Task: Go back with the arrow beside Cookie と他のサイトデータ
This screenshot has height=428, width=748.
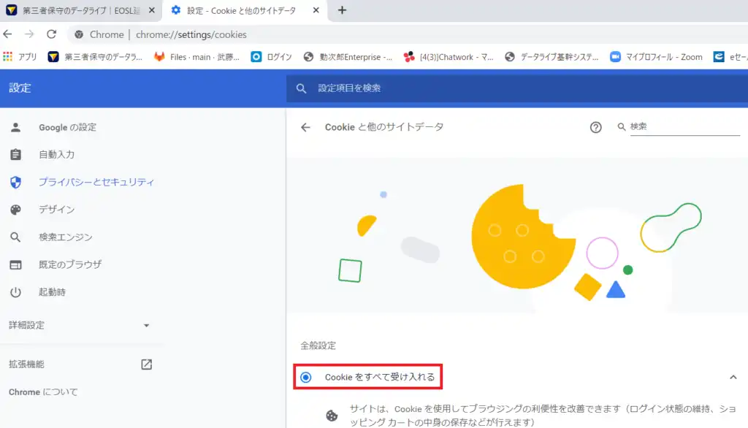Action: pyautogui.click(x=305, y=127)
